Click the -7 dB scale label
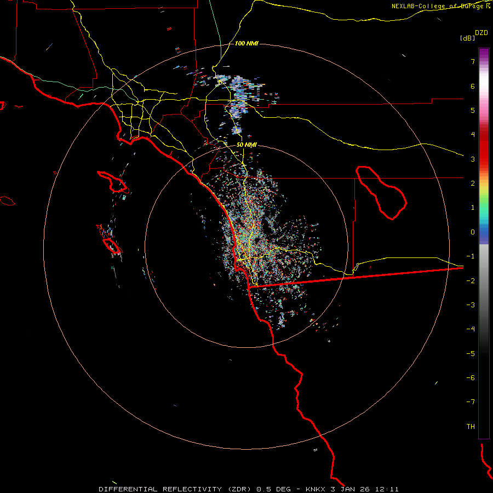The width and height of the screenshot is (493, 493). [x=471, y=402]
